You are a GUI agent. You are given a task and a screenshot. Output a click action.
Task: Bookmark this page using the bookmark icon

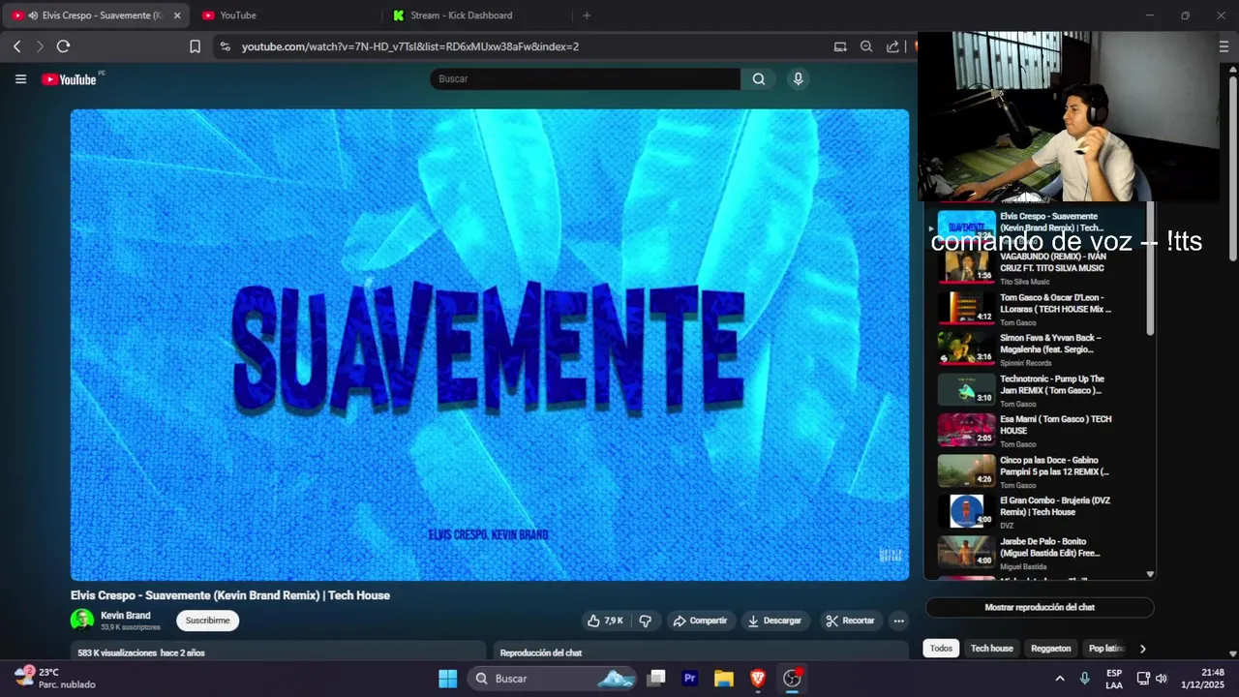coord(195,46)
